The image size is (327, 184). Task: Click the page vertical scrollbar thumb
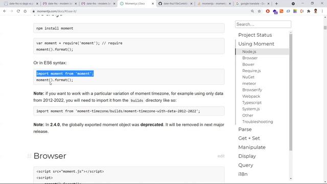coord(325,28)
